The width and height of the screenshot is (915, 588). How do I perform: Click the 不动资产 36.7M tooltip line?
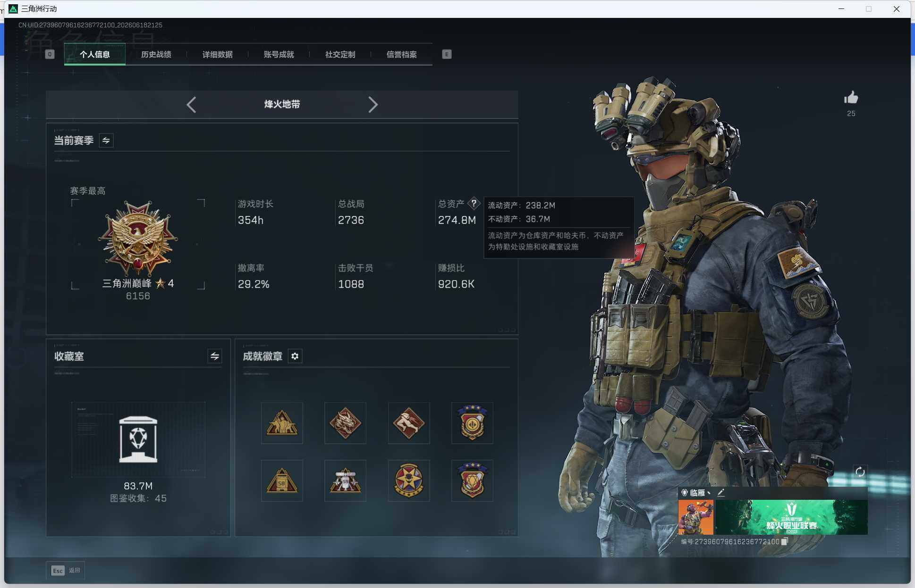click(x=519, y=219)
